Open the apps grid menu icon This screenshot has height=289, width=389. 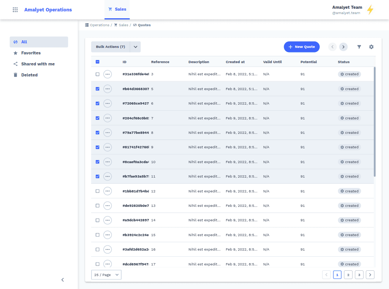click(15, 10)
